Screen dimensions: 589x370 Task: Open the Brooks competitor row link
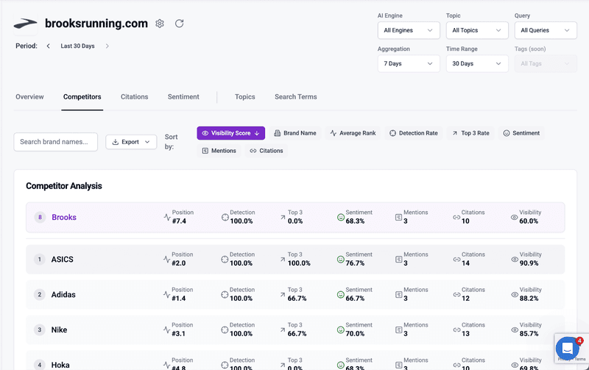64,218
